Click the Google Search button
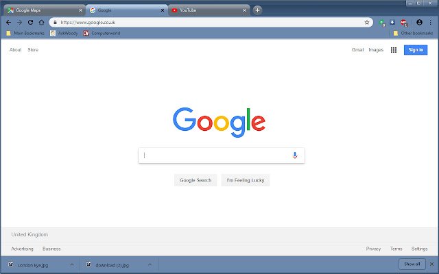This screenshot has height=274, width=439. [x=195, y=180]
